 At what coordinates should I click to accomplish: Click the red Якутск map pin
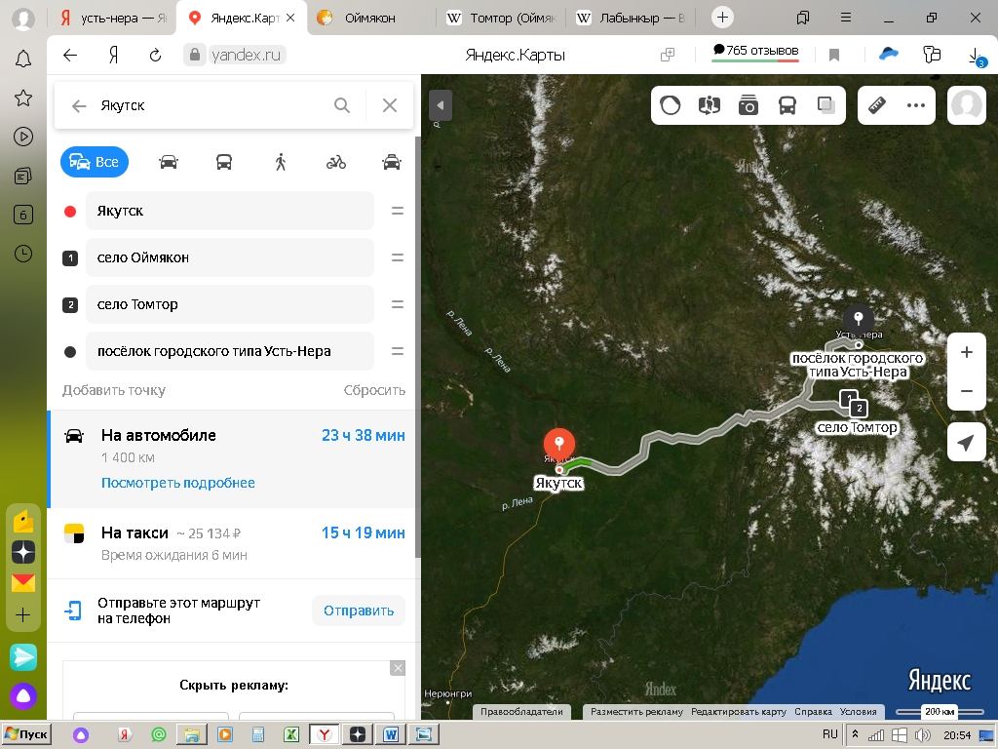coord(559,445)
